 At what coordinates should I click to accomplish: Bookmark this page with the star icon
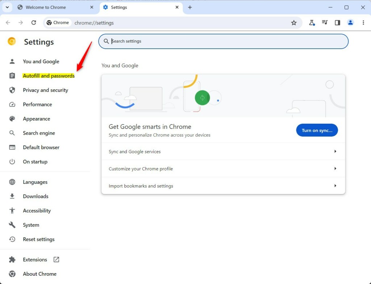(294, 22)
